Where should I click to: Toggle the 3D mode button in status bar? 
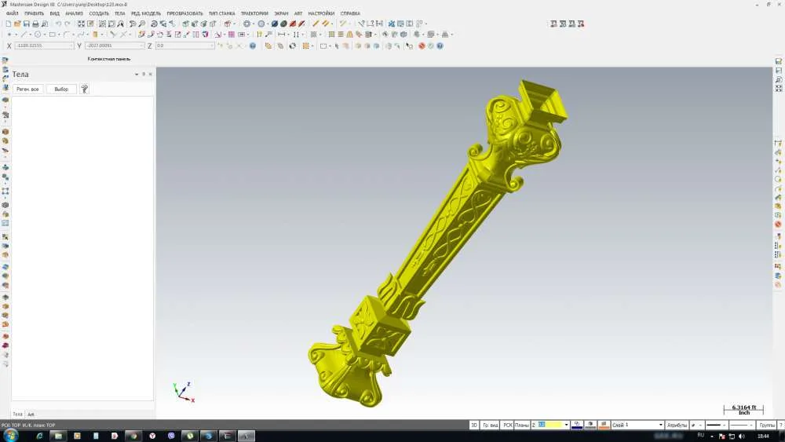[474, 425]
